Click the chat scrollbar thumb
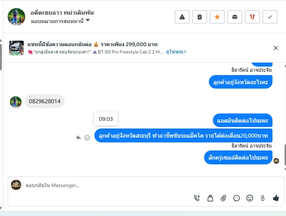 [x=285, y=155]
